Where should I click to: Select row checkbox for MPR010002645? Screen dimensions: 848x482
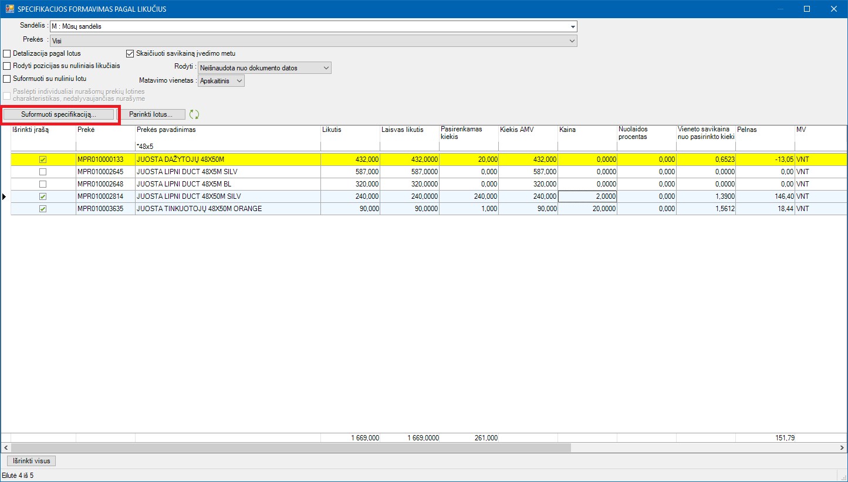(43, 172)
